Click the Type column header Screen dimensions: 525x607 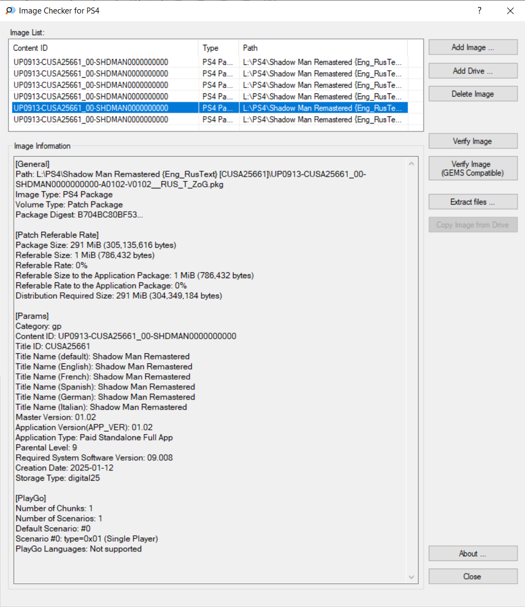[219, 48]
